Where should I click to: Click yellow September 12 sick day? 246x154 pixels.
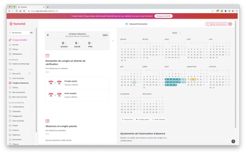tap(191, 79)
